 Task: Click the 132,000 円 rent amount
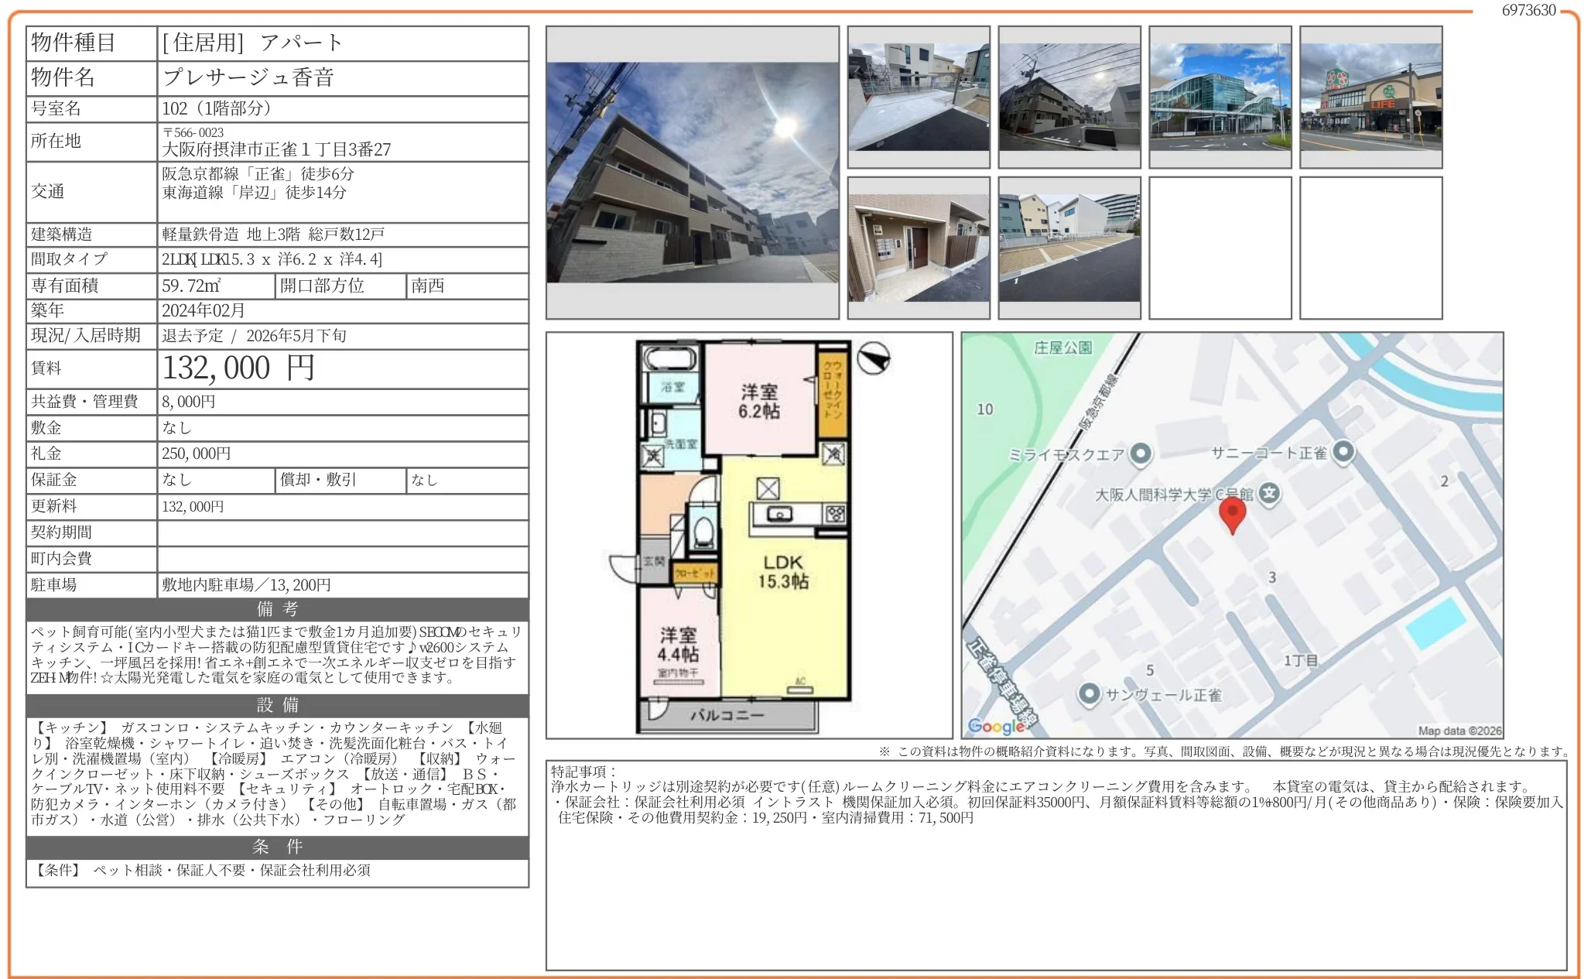pos(238,368)
